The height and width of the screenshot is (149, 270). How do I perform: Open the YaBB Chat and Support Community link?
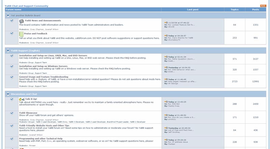pyautogui.click(x=27, y=6)
